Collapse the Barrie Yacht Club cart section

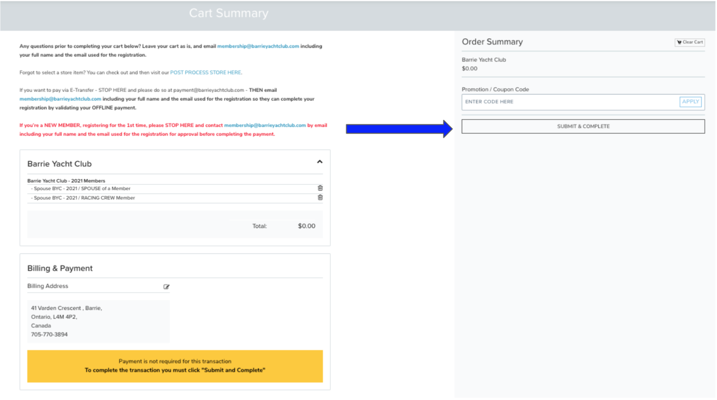point(319,162)
